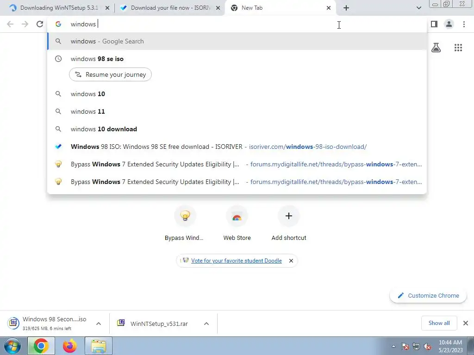Open Windows Explorer from the taskbar
This screenshot has width=474, height=355.
99,346
